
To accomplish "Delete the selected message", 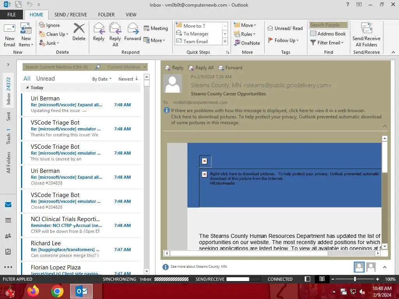I will [x=79, y=32].
